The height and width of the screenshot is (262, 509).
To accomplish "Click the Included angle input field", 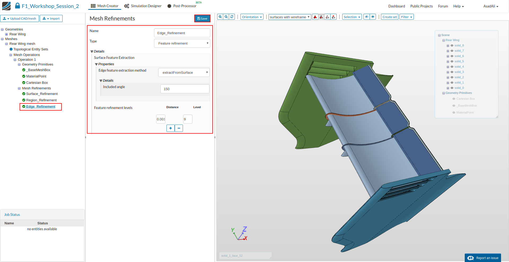I will pos(185,89).
